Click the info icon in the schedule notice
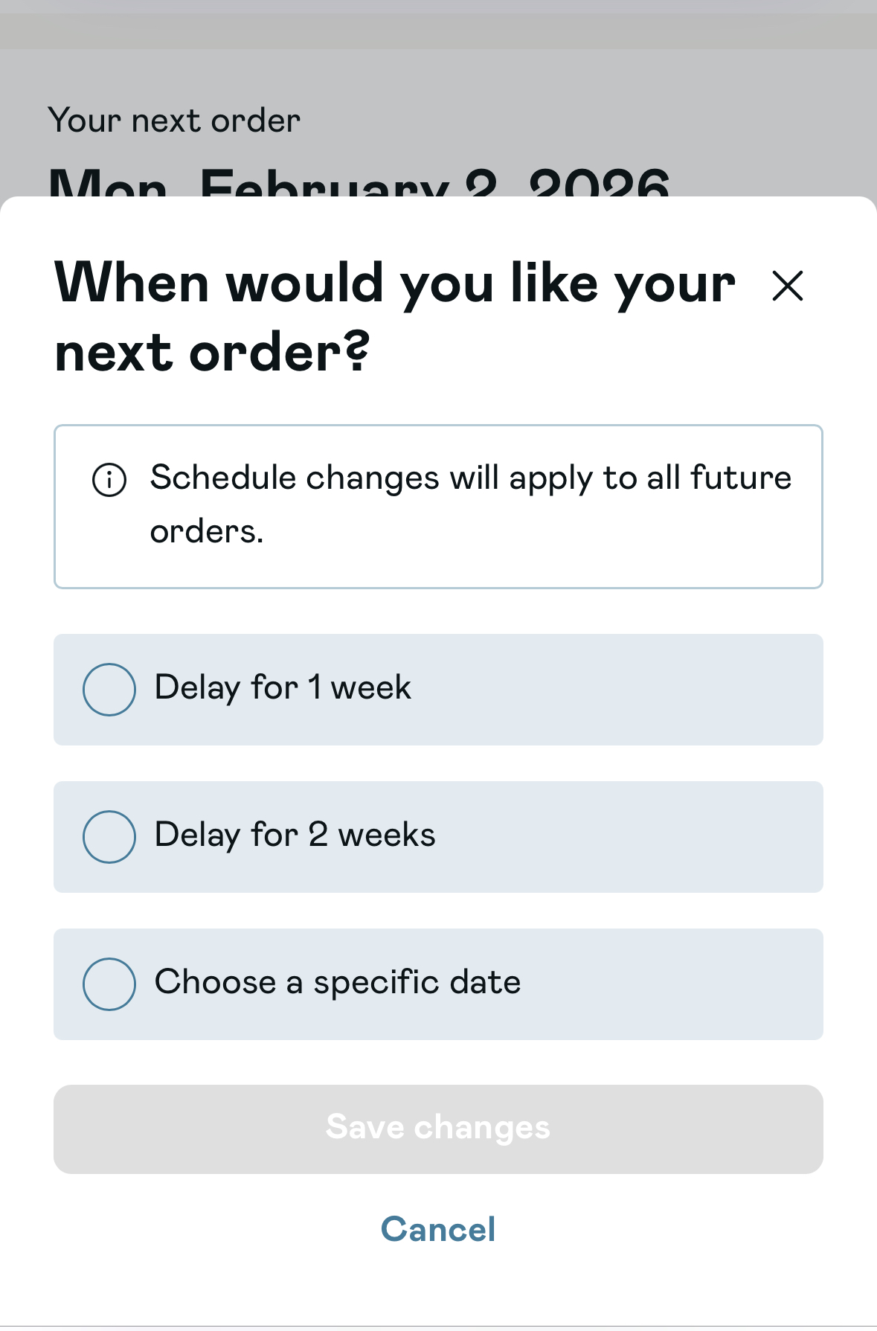 click(x=109, y=479)
